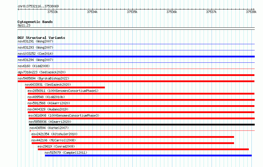
Task: Click the blue nsv515079 variant bar
Action: [x=148, y=156]
